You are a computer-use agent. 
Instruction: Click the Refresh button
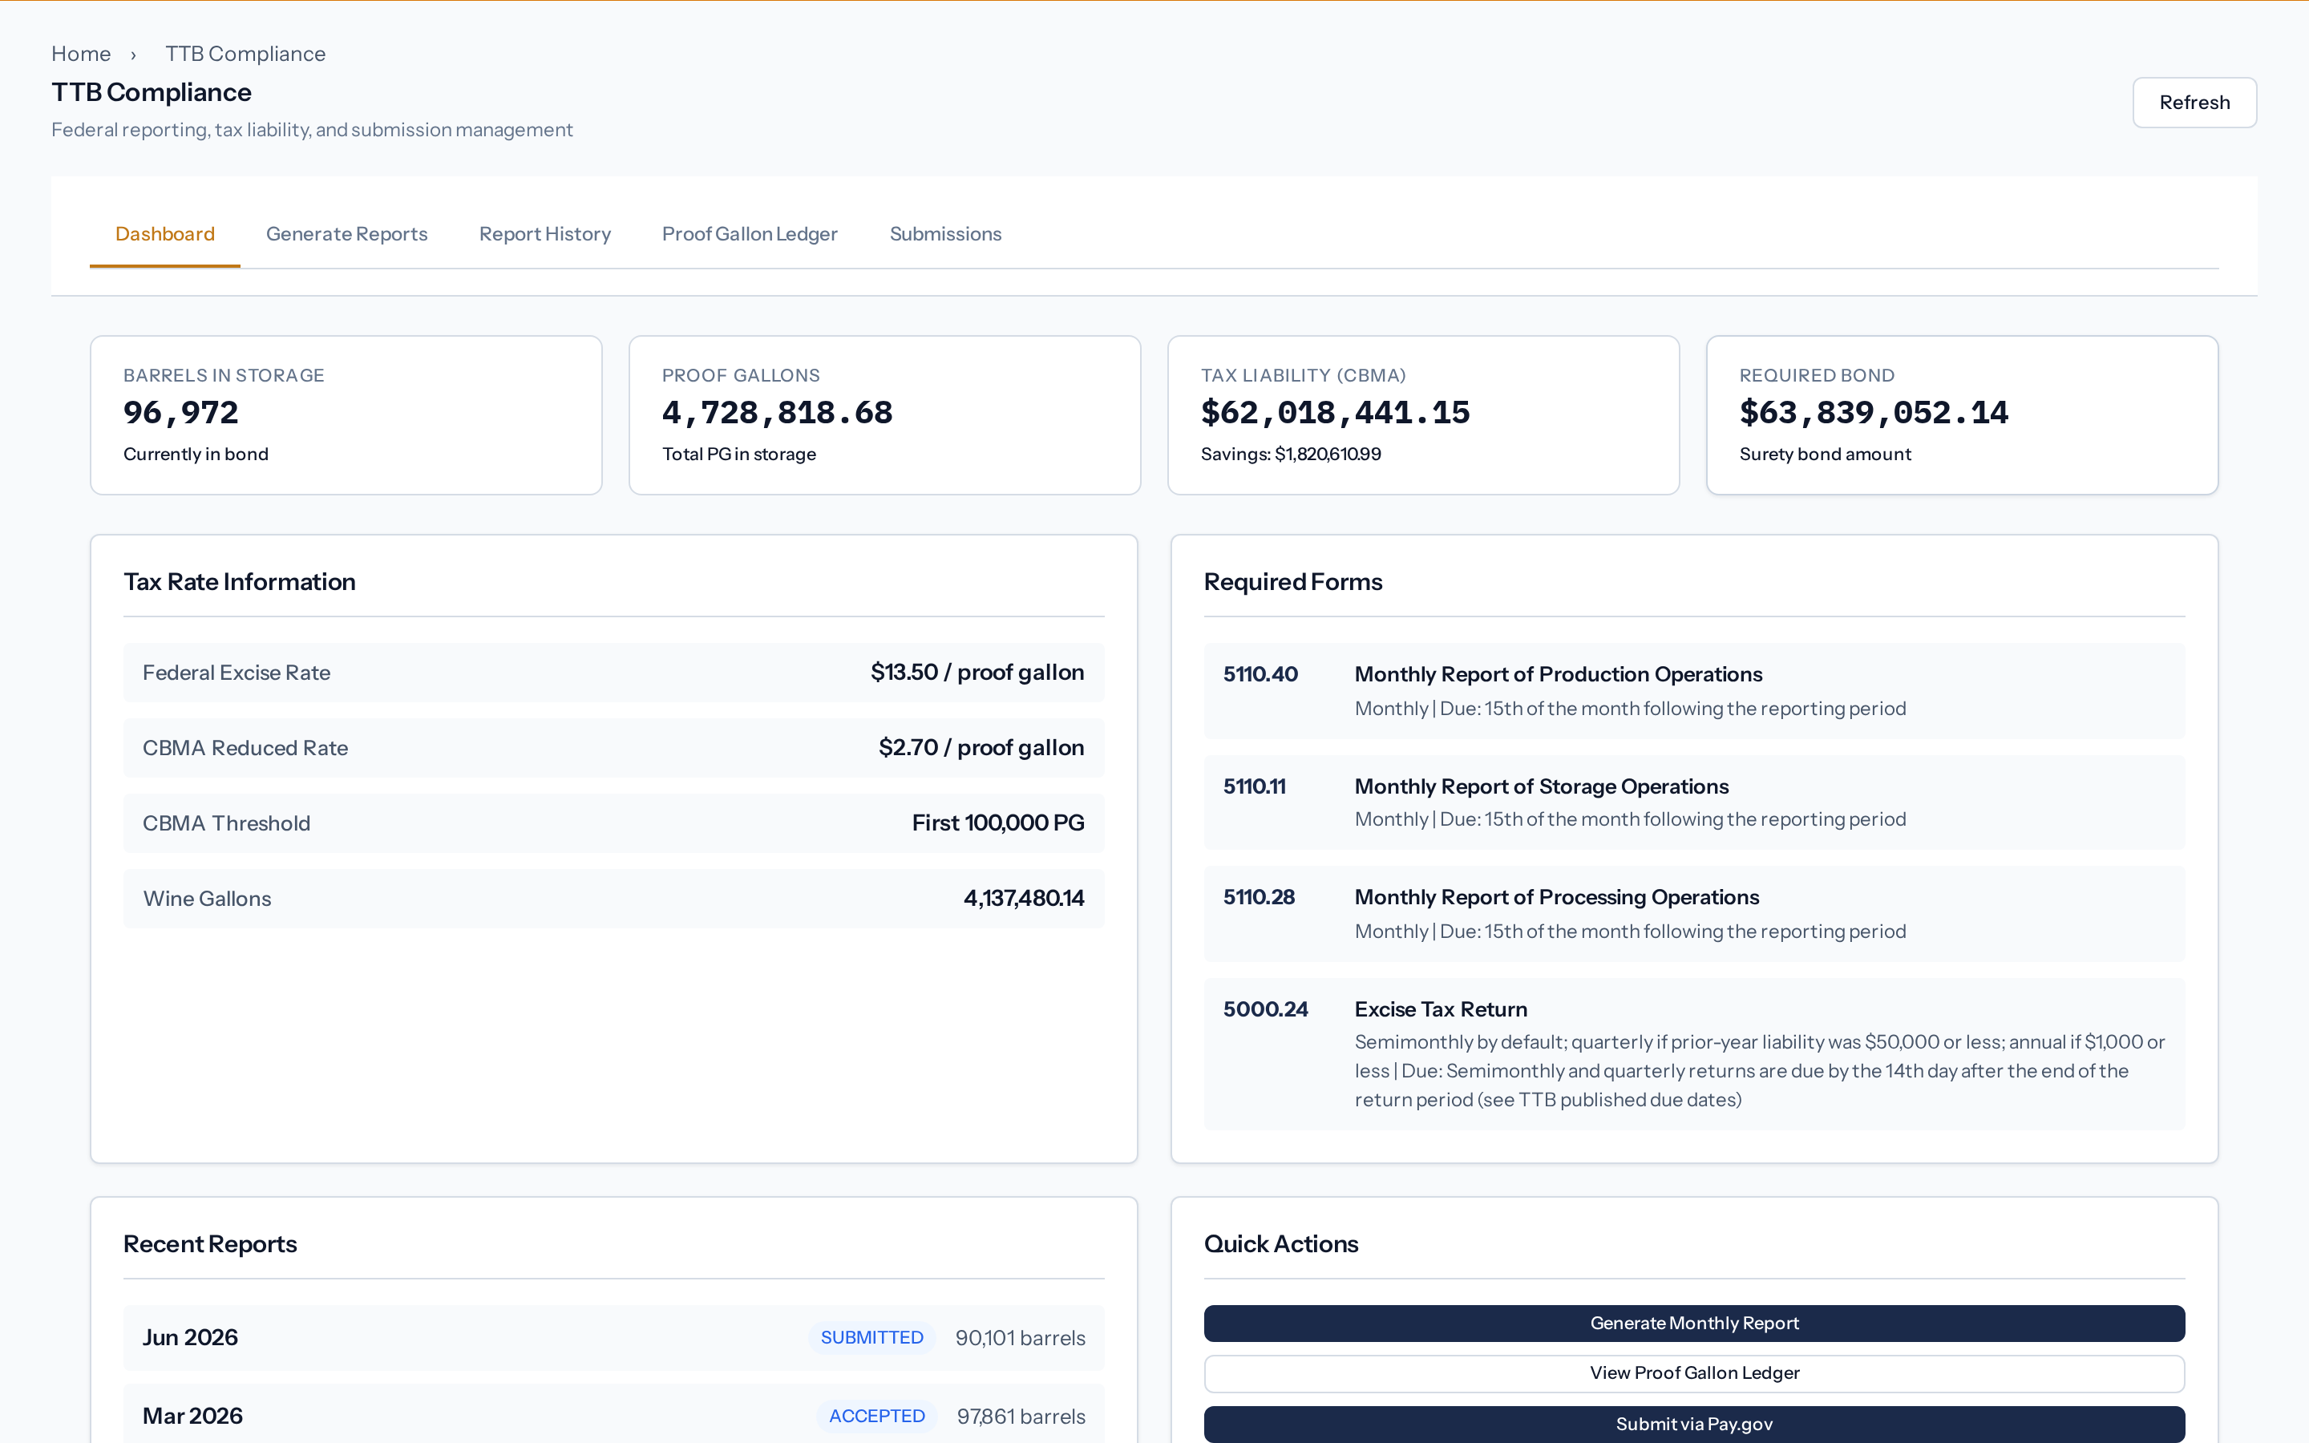coord(2194,102)
